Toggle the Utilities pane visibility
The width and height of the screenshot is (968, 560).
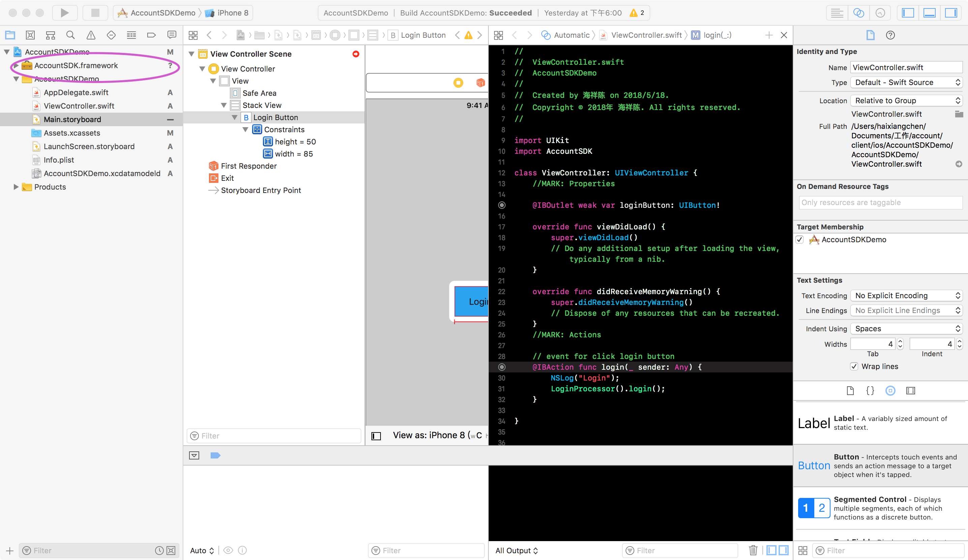pyautogui.click(x=951, y=13)
